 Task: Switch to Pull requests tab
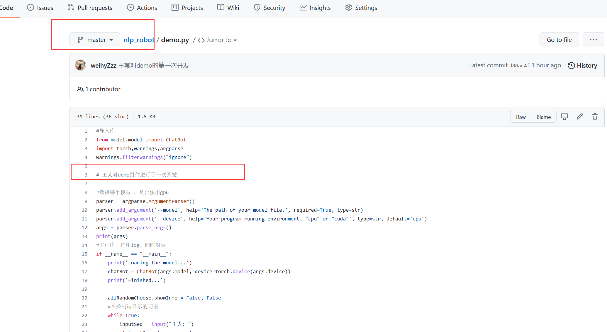90,8
